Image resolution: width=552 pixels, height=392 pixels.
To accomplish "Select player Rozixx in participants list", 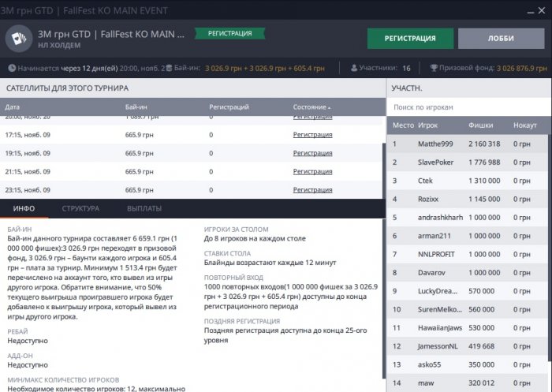I will click(467, 199).
